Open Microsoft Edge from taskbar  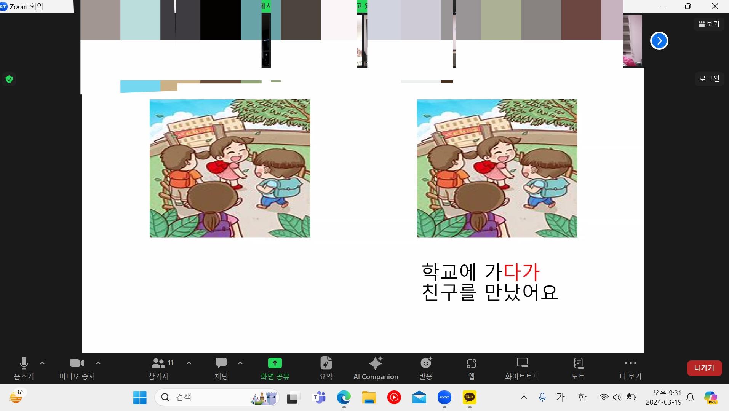tap(344, 398)
